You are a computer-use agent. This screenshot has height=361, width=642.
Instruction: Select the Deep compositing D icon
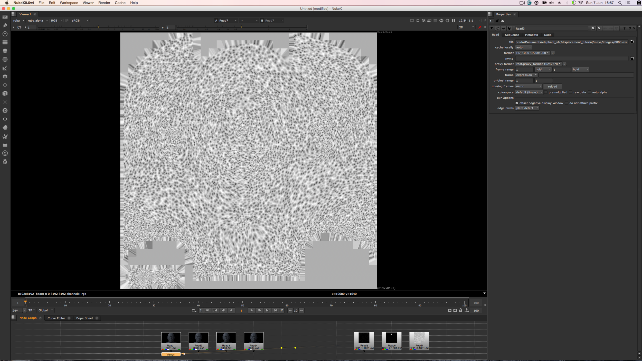click(5, 110)
